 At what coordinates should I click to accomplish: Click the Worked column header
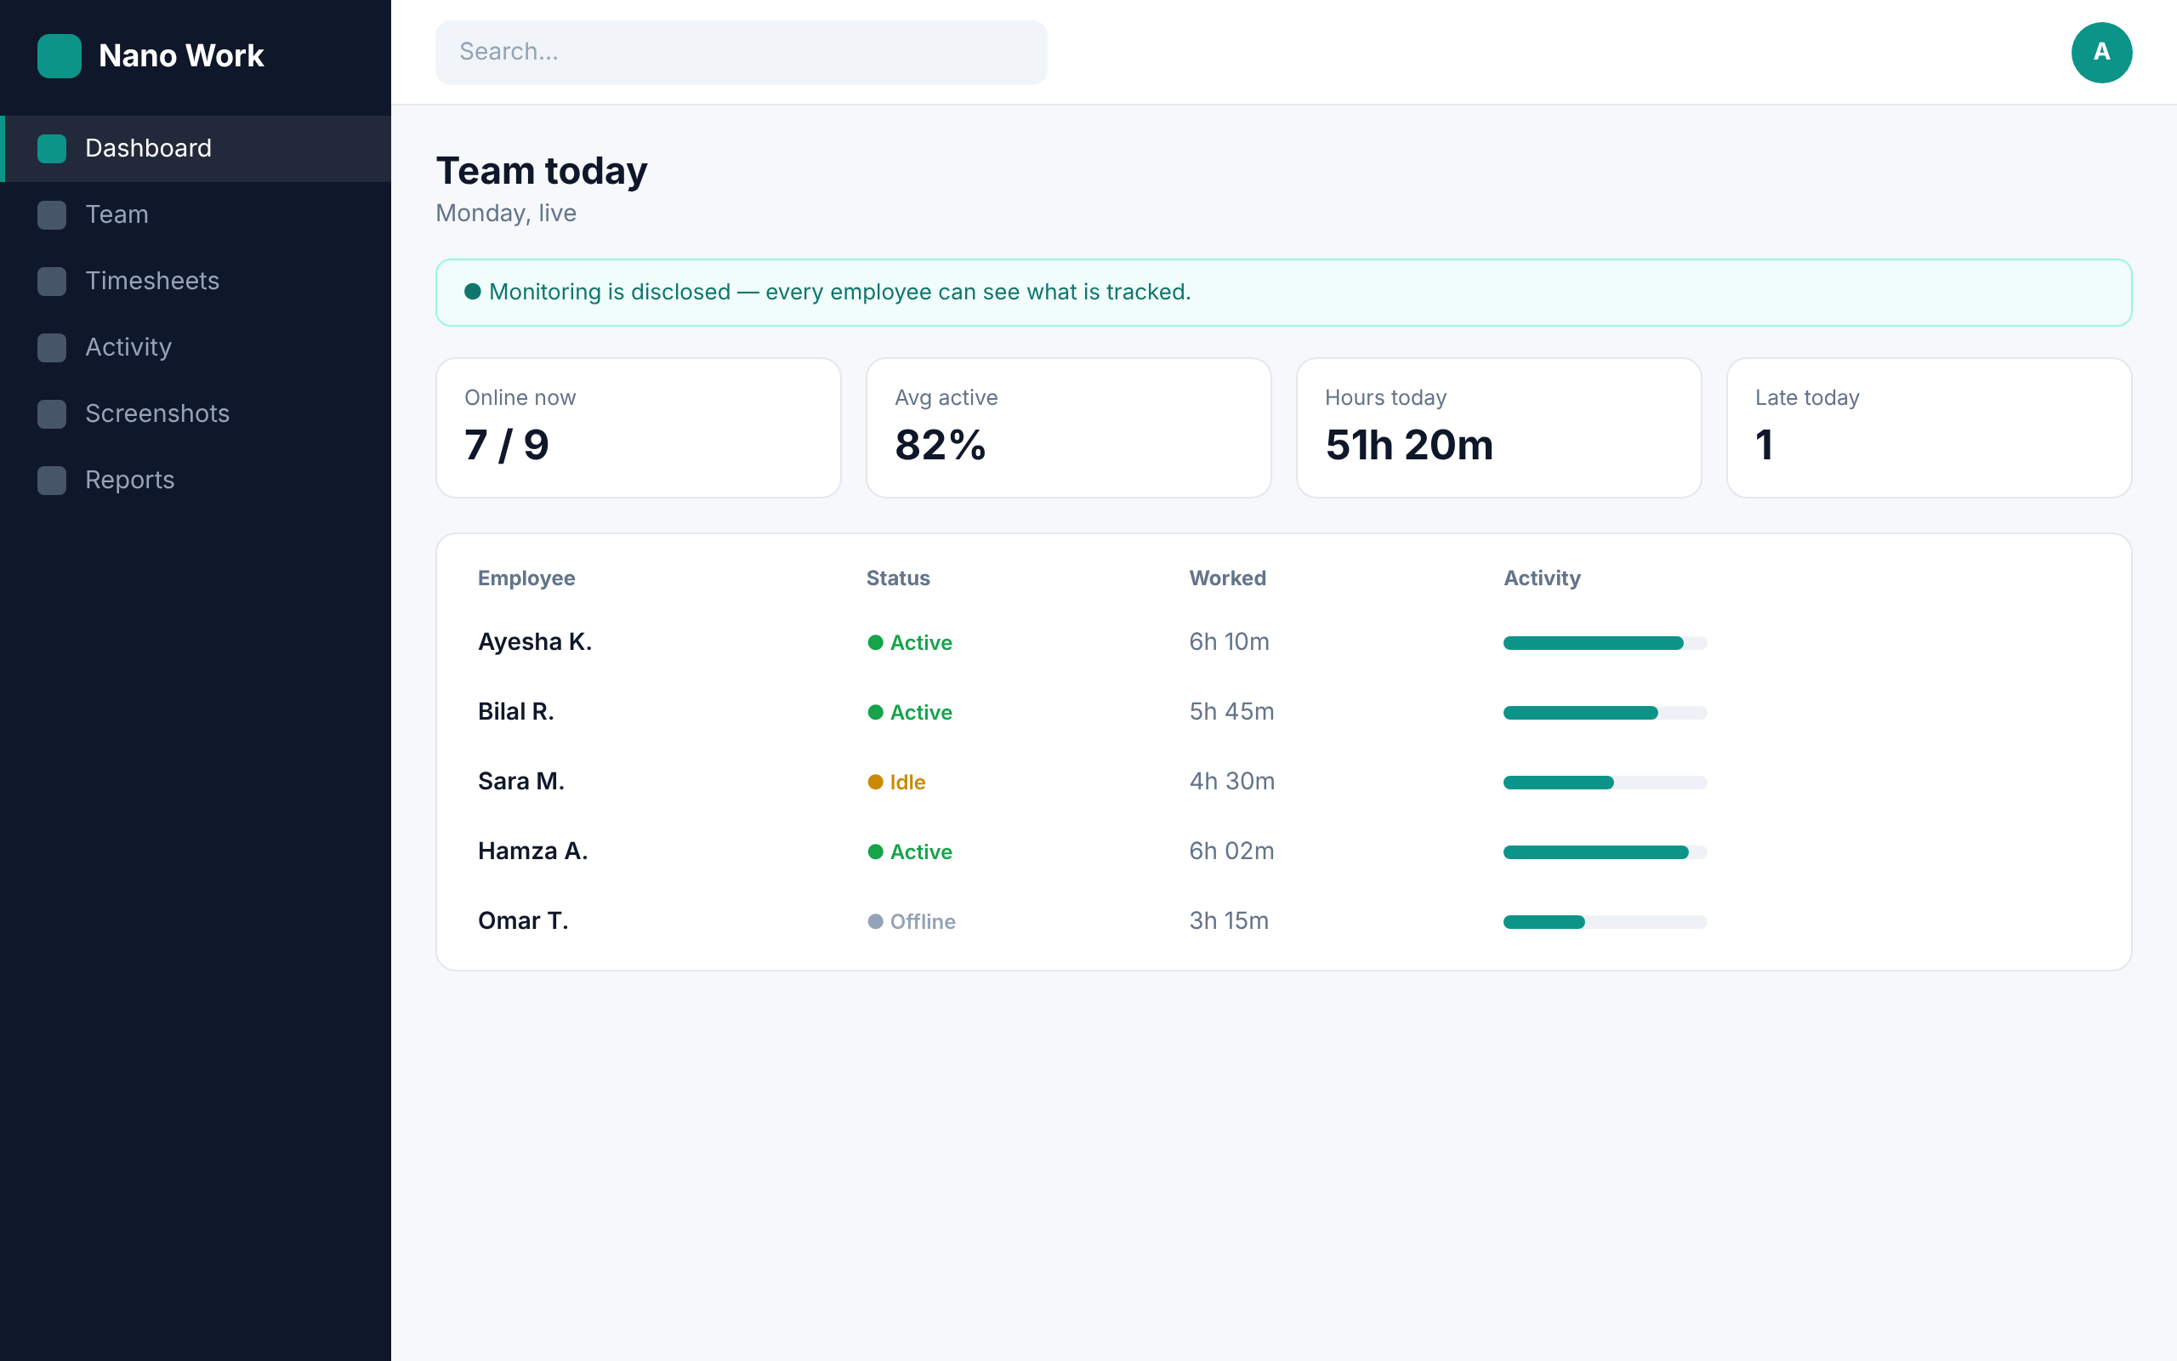pyautogui.click(x=1227, y=578)
